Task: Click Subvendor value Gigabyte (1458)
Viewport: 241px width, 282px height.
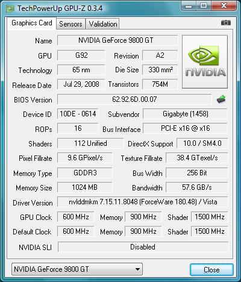Action: click(x=185, y=114)
